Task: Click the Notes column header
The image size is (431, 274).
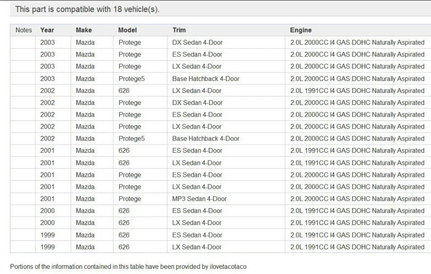Action: coord(24,30)
